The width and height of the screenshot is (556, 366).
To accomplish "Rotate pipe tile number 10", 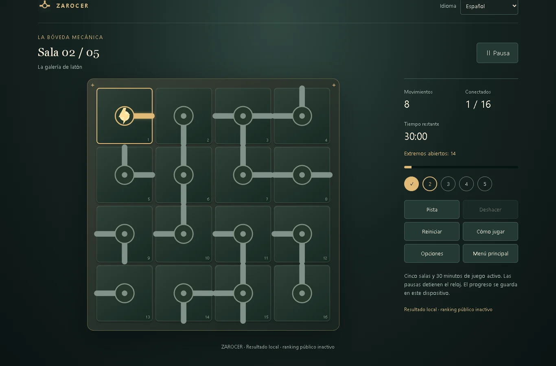I will 184,234.
